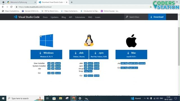The image size is (180, 101).
Task: Click the top-right Download button
Action: tap(157, 17)
